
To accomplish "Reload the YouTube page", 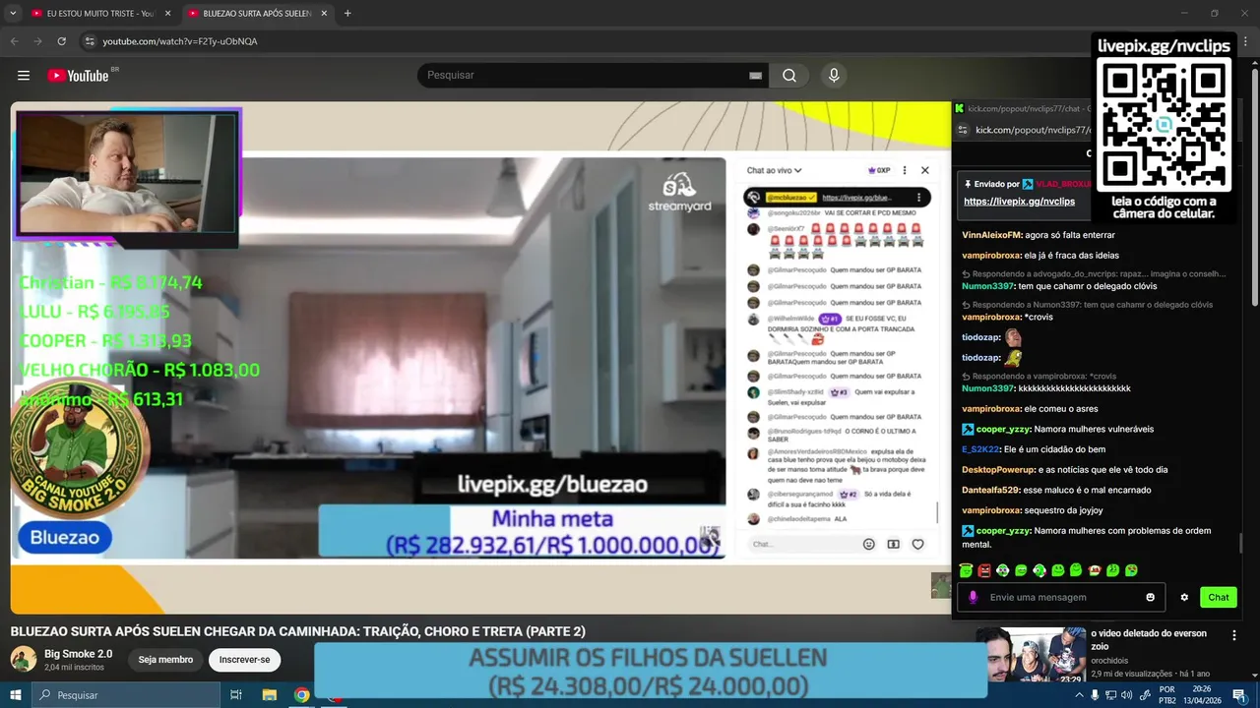I will point(61,41).
